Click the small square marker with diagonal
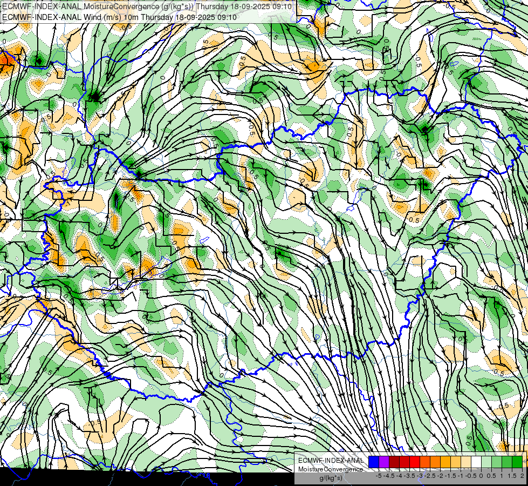This screenshot has height=486, width=528. point(114,281)
